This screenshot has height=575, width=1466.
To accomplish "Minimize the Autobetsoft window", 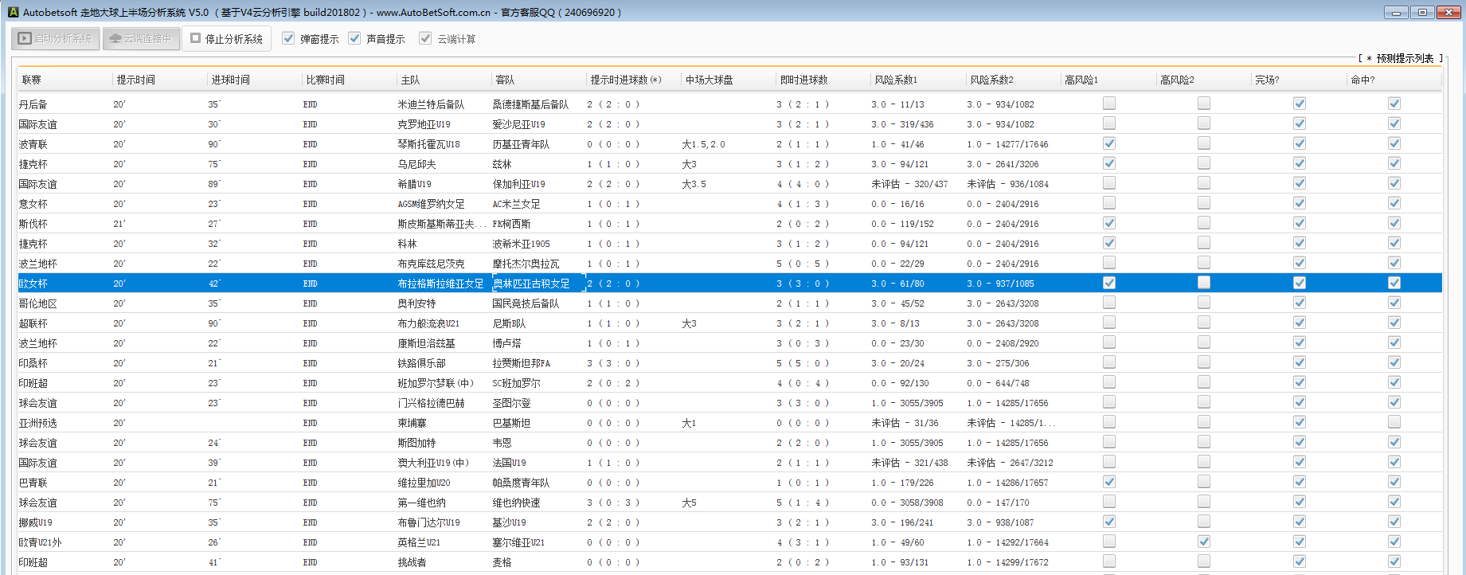I will click(1396, 12).
